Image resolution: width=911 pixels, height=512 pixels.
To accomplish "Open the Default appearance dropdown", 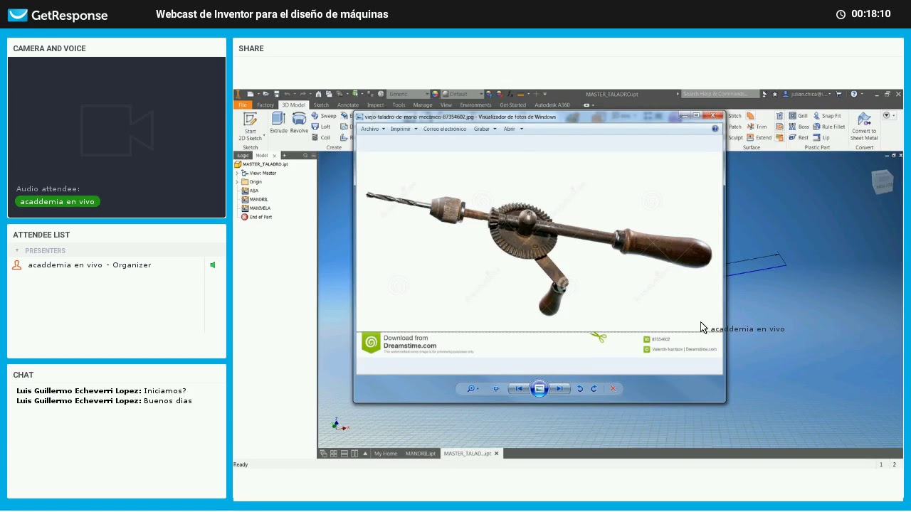I will 462,94.
